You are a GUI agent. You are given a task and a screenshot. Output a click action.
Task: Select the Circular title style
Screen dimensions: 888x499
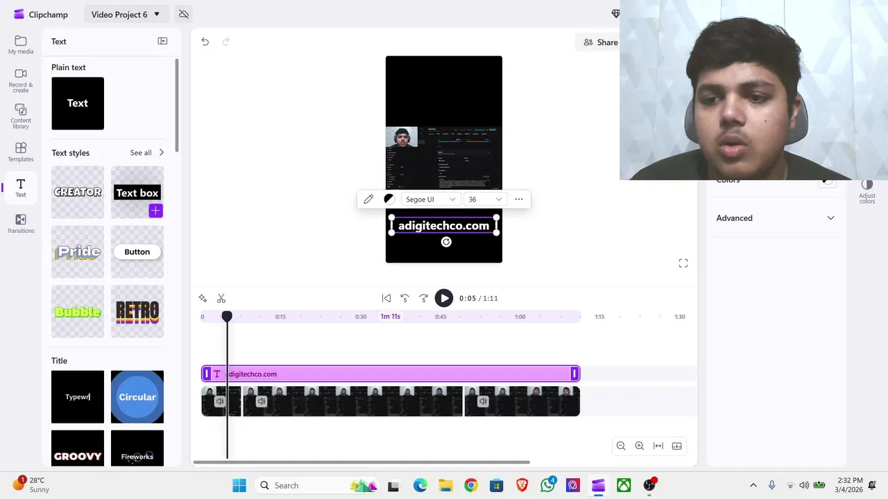(137, 396)
